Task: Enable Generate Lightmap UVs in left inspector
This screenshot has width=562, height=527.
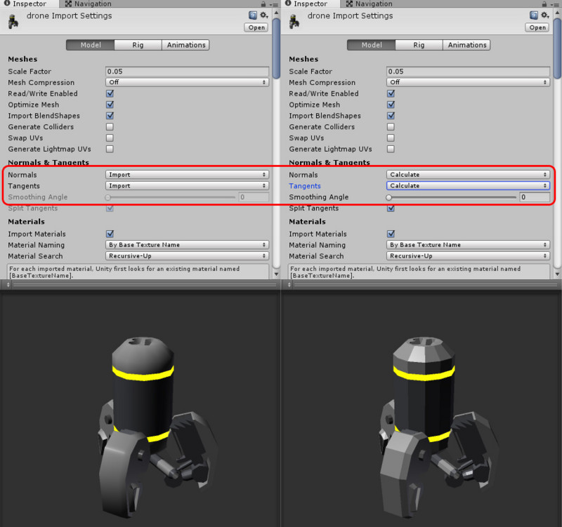Action: (110, 149)
